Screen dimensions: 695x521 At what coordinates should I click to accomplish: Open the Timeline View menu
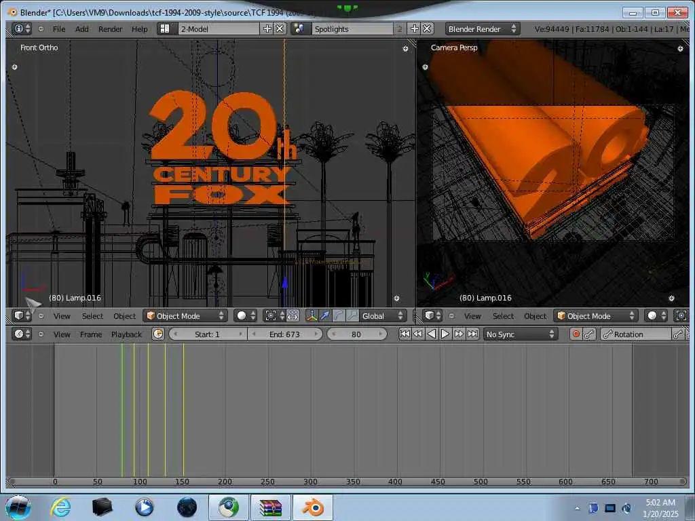pyautogui.click(x=62, y=334)
